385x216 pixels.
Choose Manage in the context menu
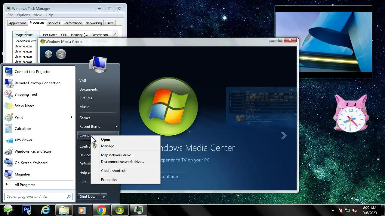click(107, 146)
